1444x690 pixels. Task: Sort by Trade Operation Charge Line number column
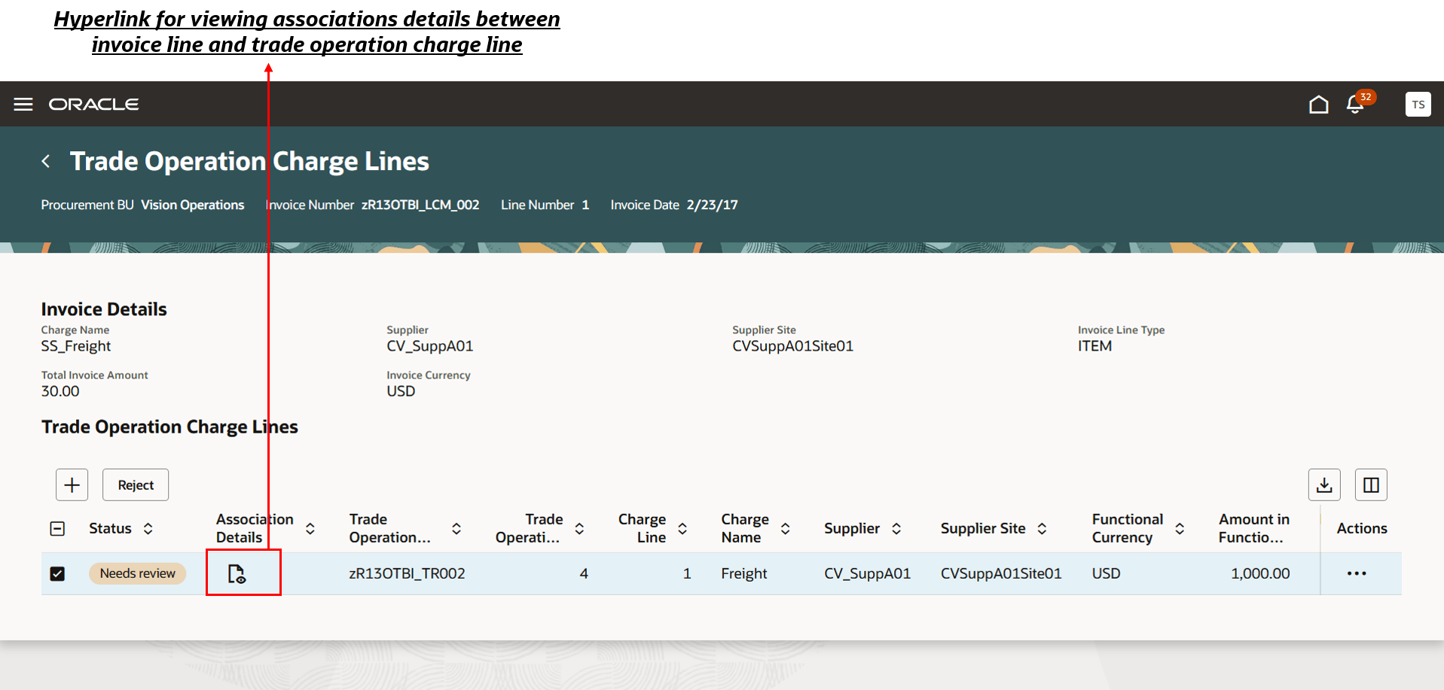(x=579, y=528)
